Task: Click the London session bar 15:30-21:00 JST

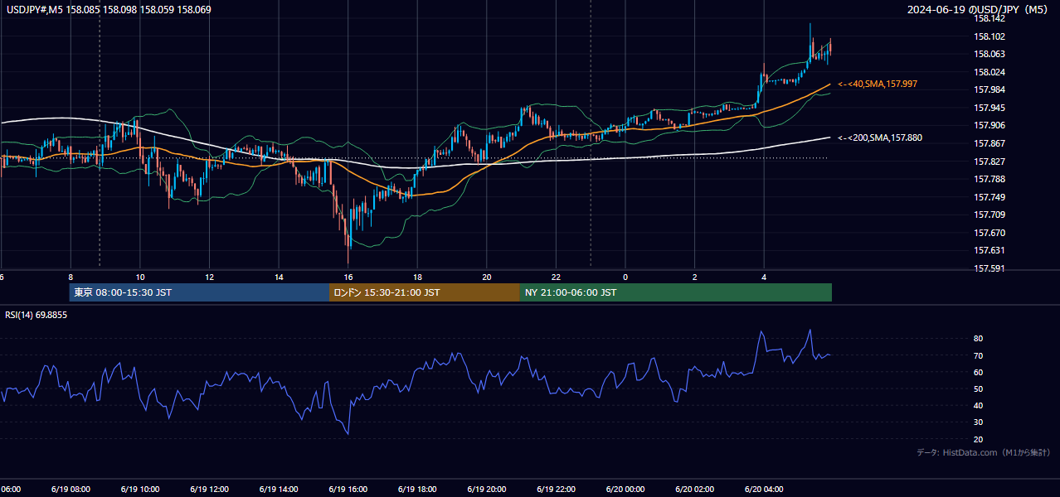Action: [x=425, y=292]
